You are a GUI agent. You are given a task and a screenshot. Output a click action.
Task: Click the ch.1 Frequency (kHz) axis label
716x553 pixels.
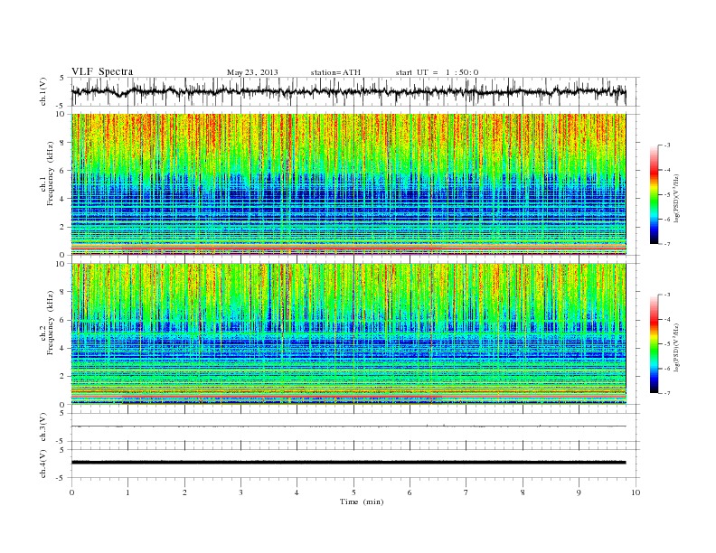tap(46, 173)
